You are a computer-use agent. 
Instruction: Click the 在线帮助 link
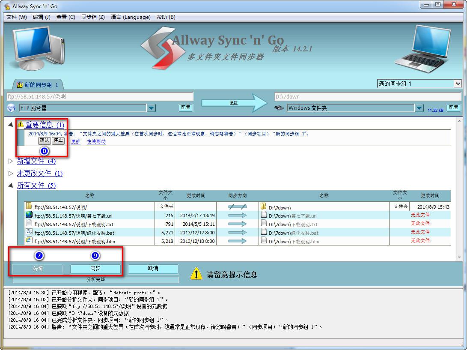click(96, 142)
